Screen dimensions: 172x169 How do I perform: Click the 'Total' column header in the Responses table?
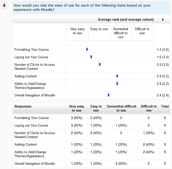pos(165,106)
